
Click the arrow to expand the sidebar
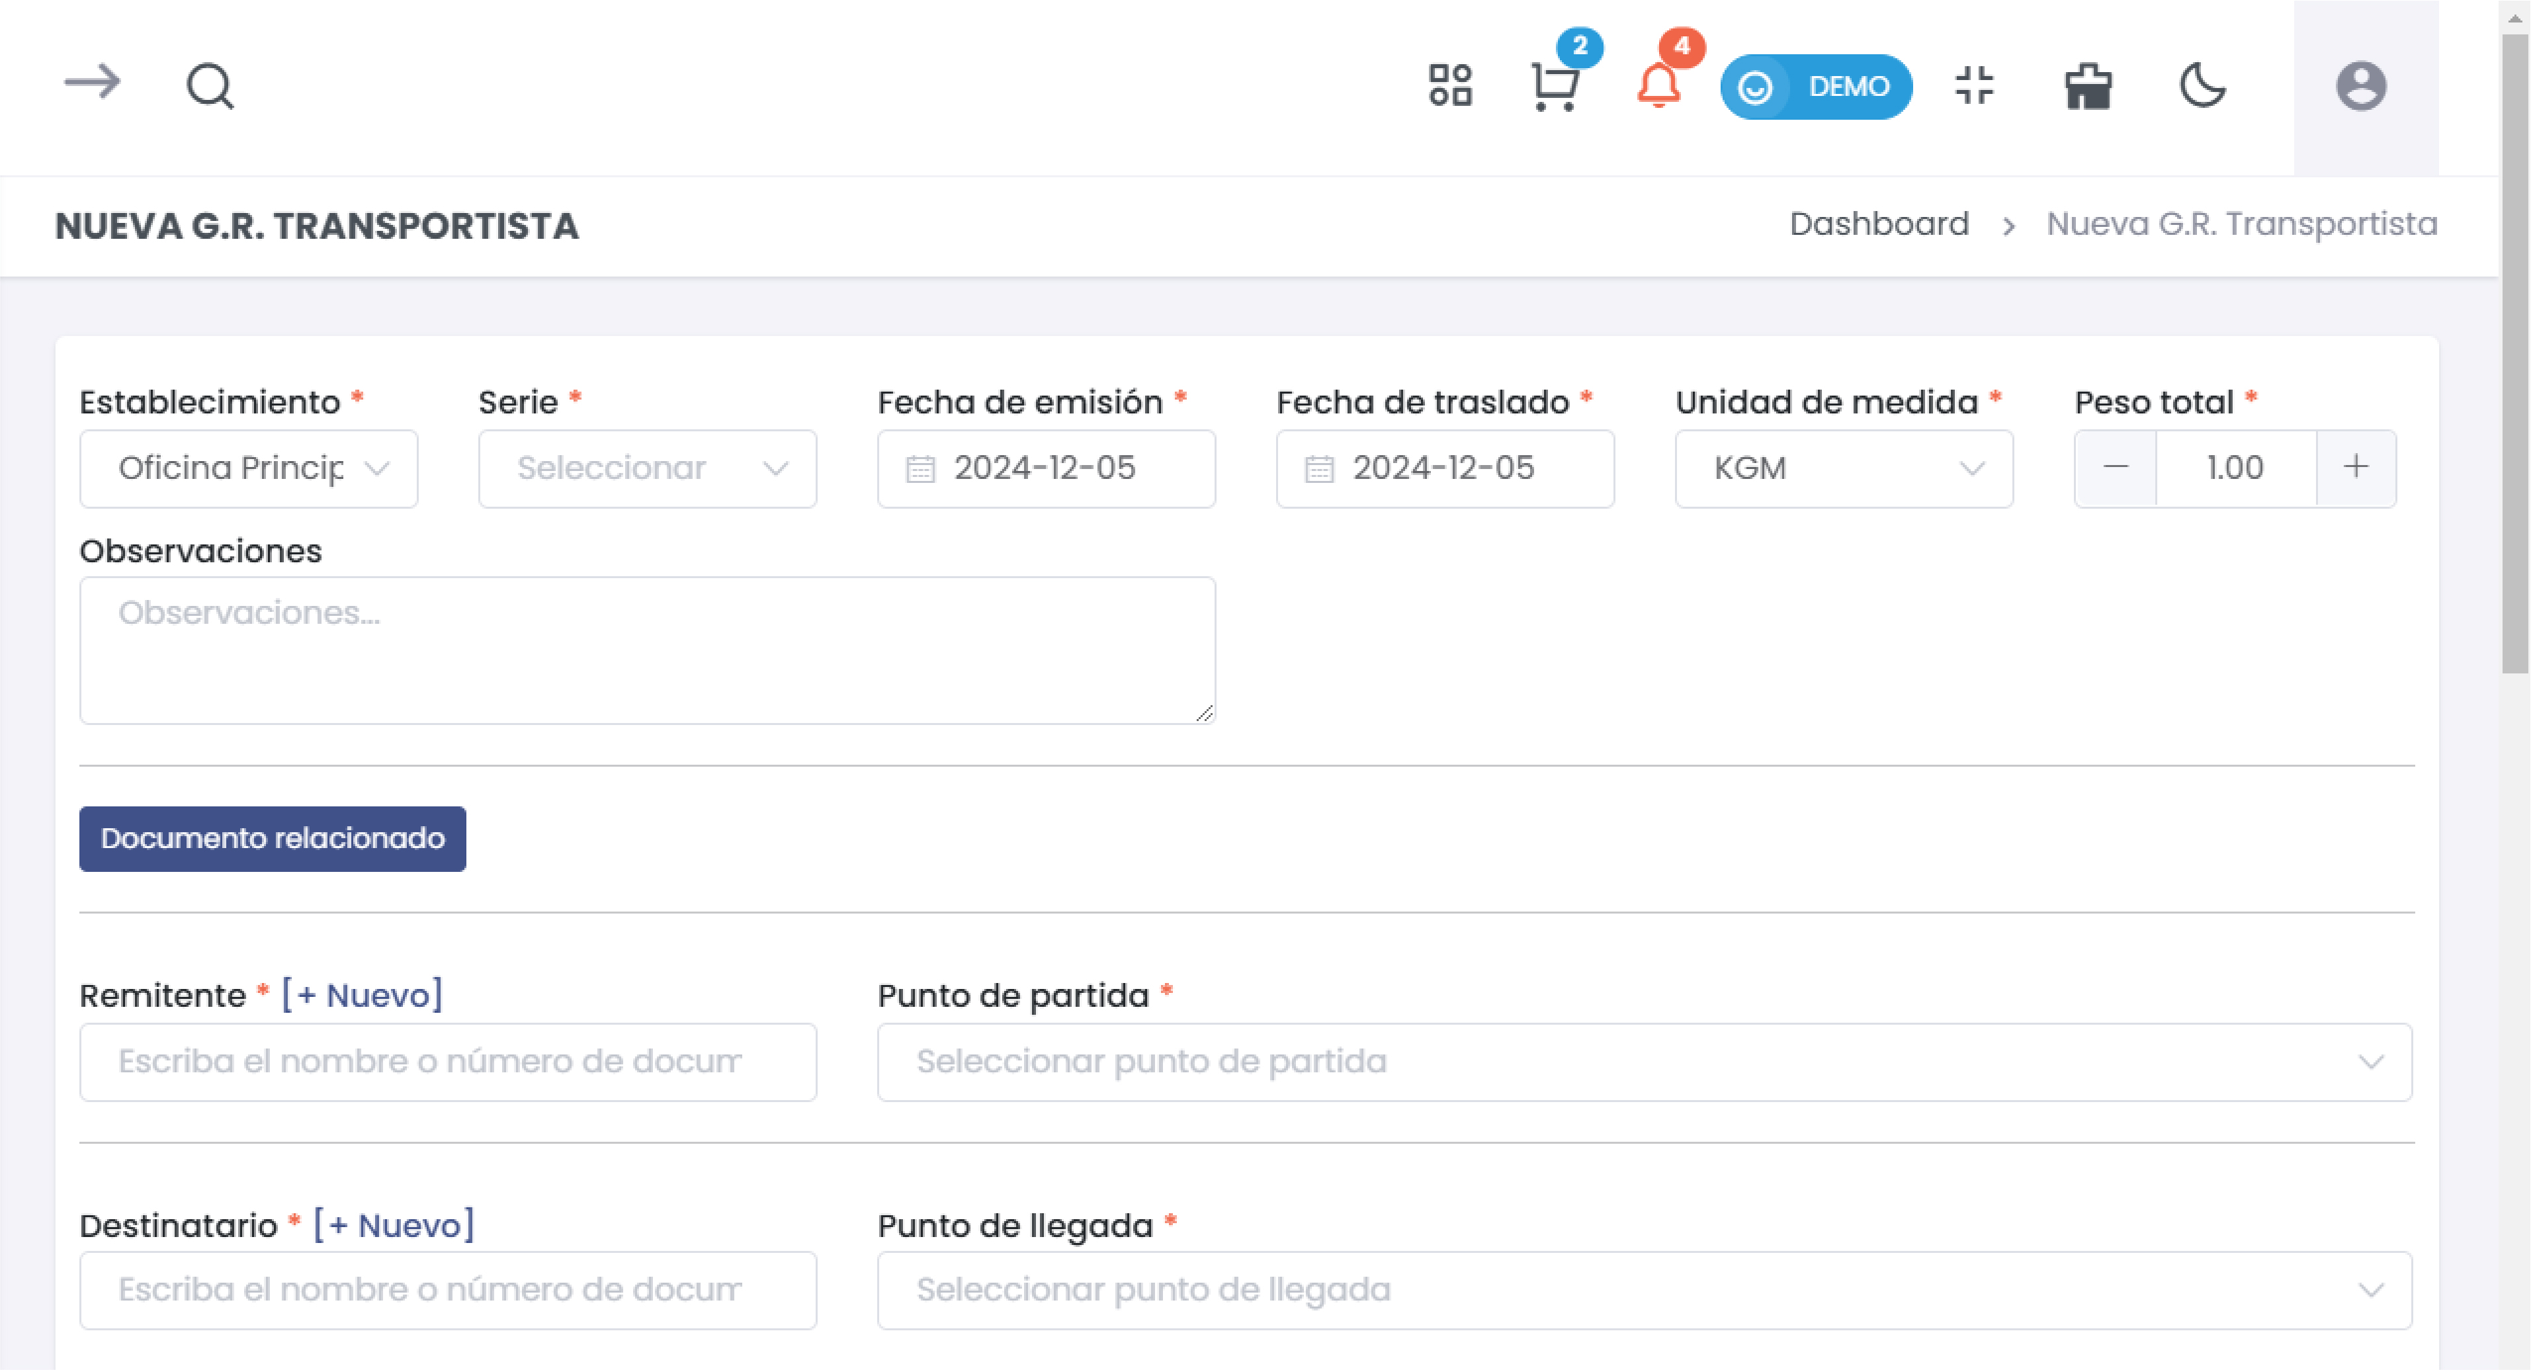click(93, 83)
